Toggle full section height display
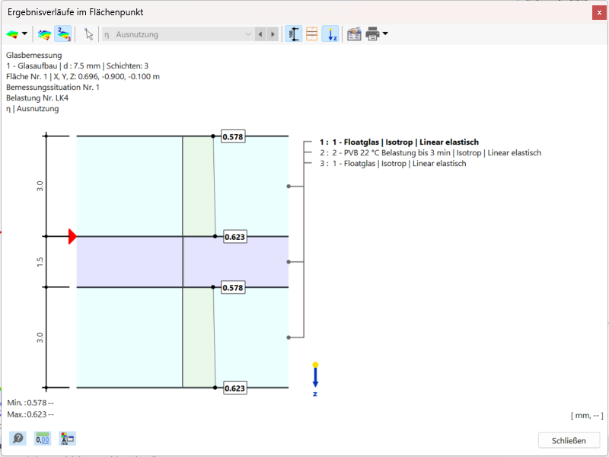The height and width of the screenshot is (457, 609). pyautogui.click(x=293, y=34)
